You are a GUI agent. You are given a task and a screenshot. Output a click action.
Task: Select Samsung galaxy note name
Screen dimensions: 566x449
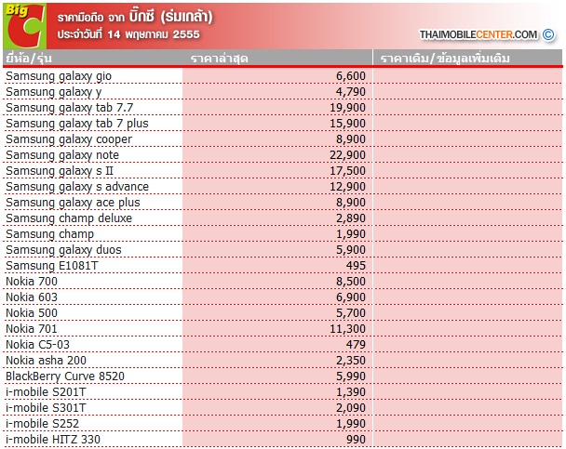(62, 155)
